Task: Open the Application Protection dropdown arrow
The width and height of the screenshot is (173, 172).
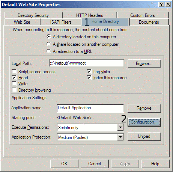Action: click(120, 137)
